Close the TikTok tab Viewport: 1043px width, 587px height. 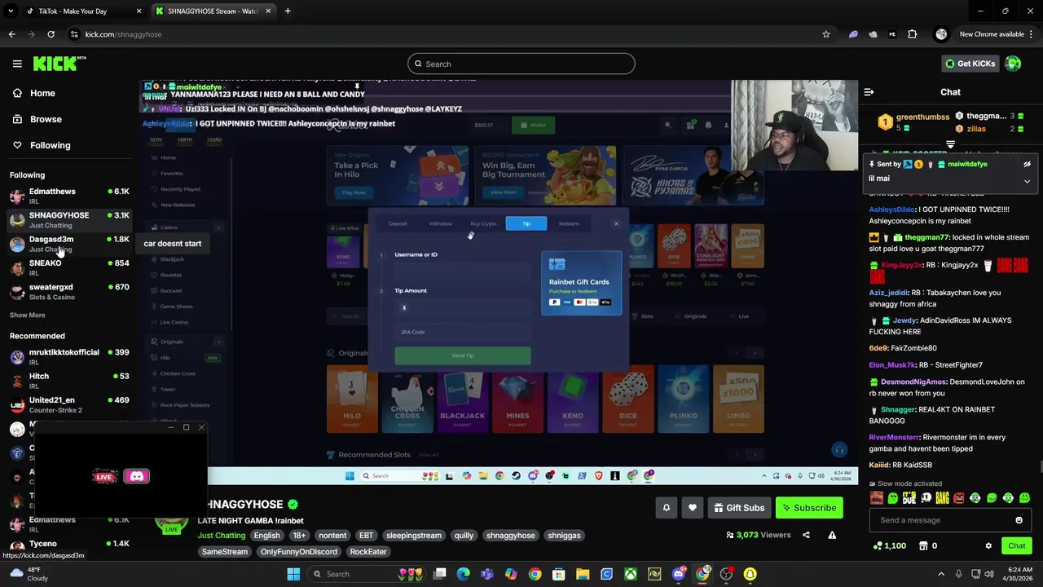pyautogui.click(x=139, y=11)
